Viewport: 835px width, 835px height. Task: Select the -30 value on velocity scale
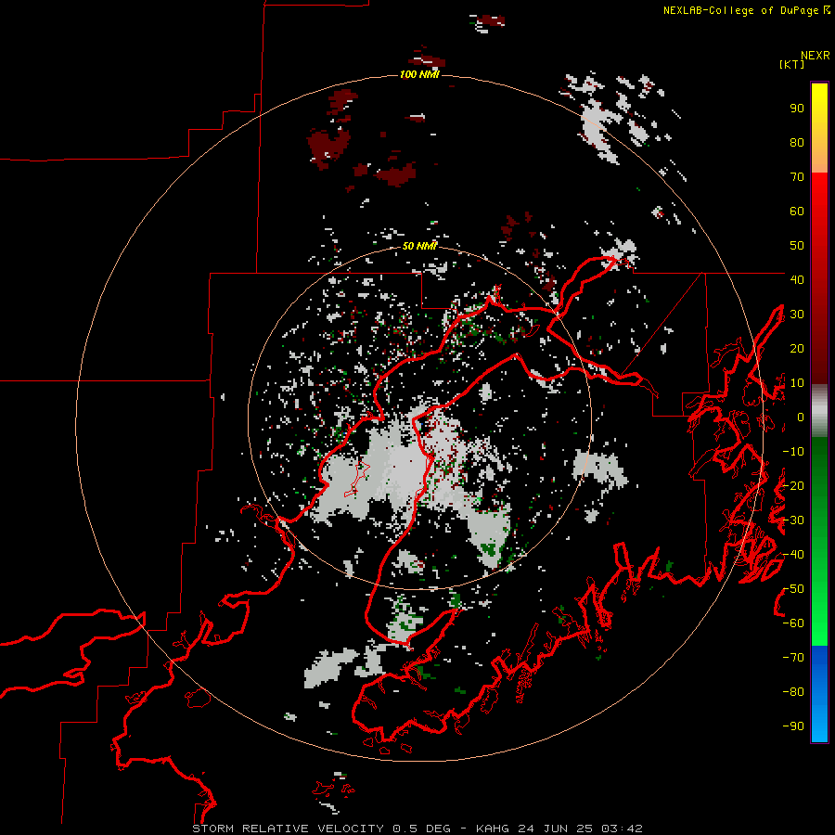(x=793, y=520)
